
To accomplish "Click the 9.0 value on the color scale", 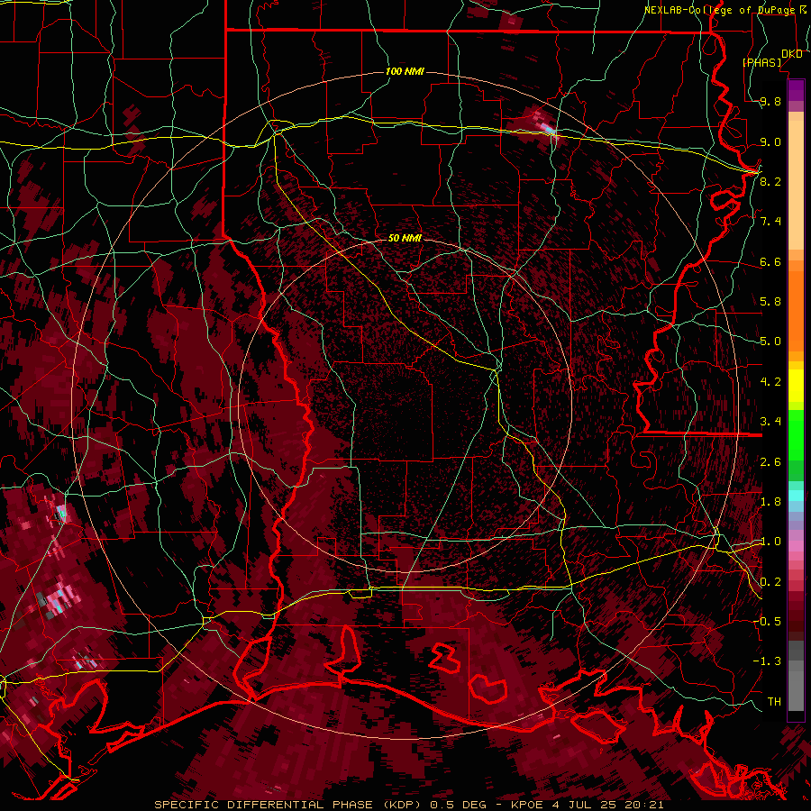I will 770,141.
